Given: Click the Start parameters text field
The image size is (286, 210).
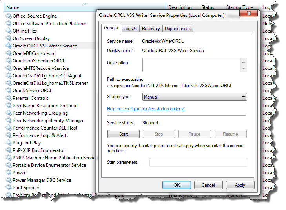Looking at the screenshot, I should tap(198, 162).
